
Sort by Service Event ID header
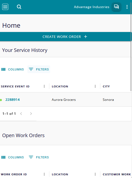pos(15,87)
